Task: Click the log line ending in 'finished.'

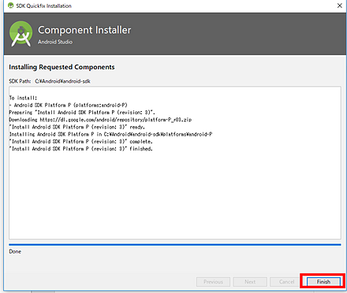Action: [x=80, y=149]
